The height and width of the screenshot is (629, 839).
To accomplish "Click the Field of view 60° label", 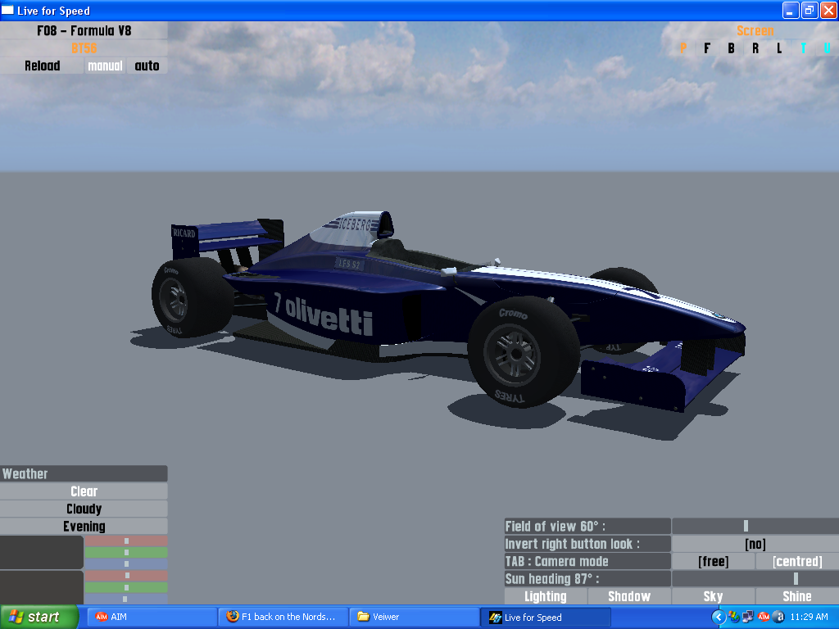I will click(587, 526).
